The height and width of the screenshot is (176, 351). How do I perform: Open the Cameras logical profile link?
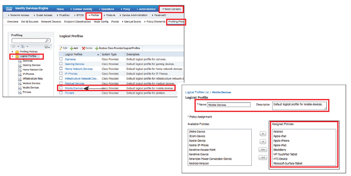point(70,60)
